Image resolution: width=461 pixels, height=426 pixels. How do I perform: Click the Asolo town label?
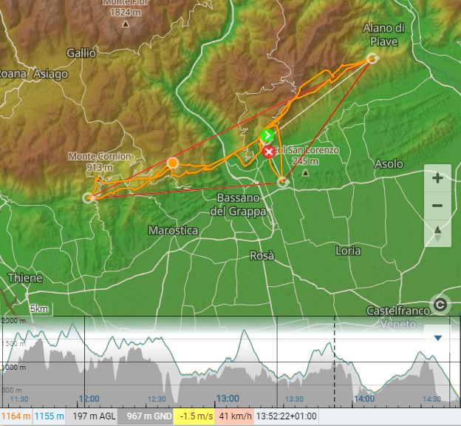tap(389, 164)
